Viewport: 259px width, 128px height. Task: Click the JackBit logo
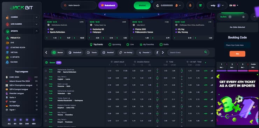21,8
